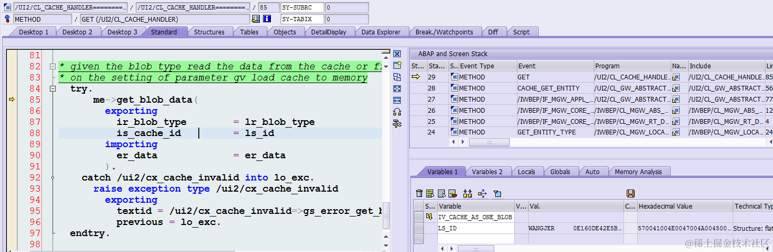The height and width of the screenshot is (252, 773).
Task: Click the include navigation icon for row 27
Action: coord(676,100)
